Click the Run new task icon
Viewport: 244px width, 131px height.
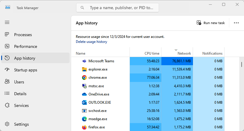(199, 23)
